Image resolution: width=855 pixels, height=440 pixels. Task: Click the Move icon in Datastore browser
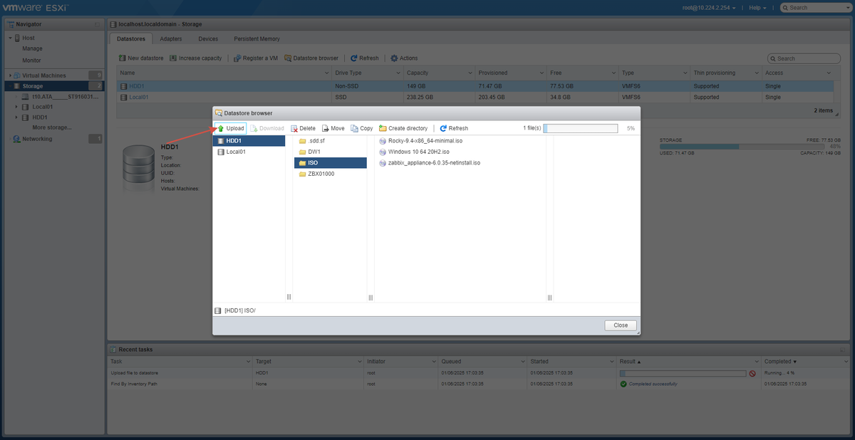pos(325,128)
